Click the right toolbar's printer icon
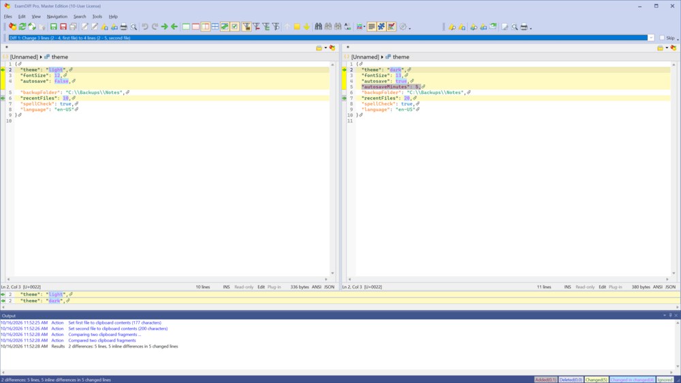681x383 pixels. coord(524,27)
